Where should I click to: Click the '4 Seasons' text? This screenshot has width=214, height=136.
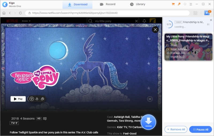(28, 119)
